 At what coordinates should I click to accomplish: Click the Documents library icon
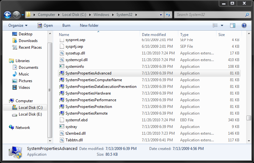click(x=15, y=67)
